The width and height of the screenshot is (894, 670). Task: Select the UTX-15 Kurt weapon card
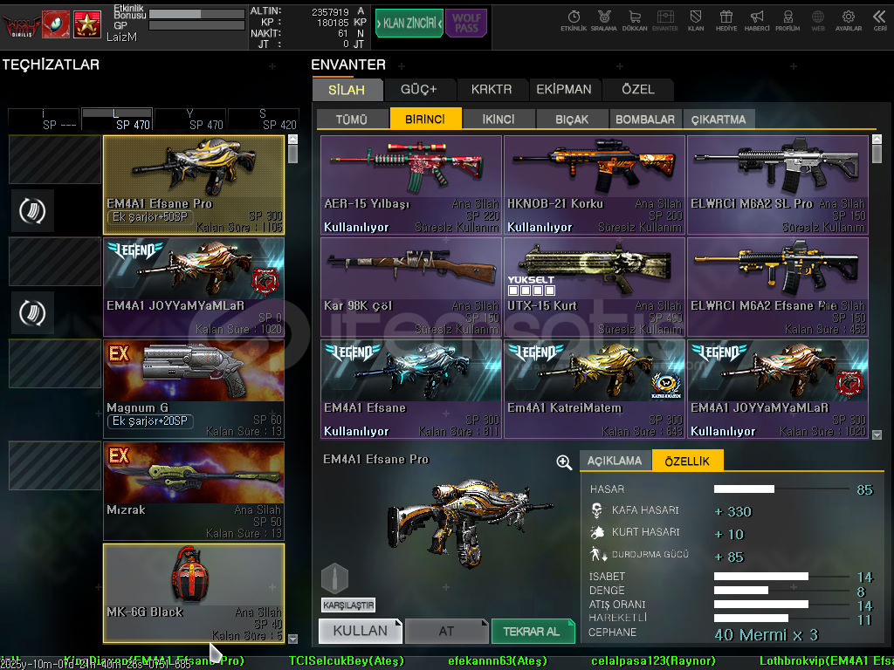point(594,286)
